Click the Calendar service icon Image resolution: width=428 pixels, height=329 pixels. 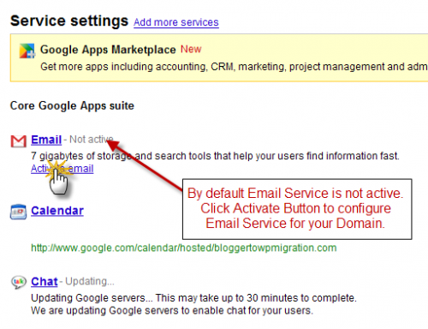coord(18,212)
